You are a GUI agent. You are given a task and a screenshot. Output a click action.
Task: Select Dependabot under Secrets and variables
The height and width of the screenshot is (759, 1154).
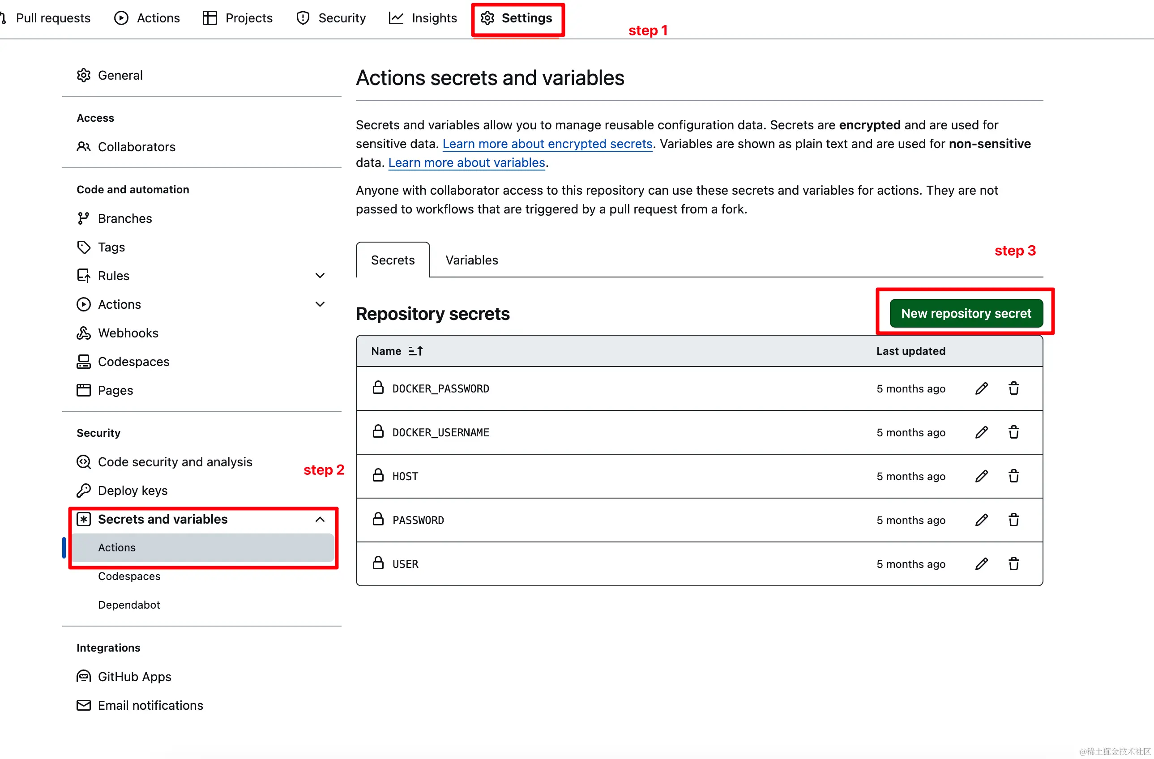coord(129,605)
